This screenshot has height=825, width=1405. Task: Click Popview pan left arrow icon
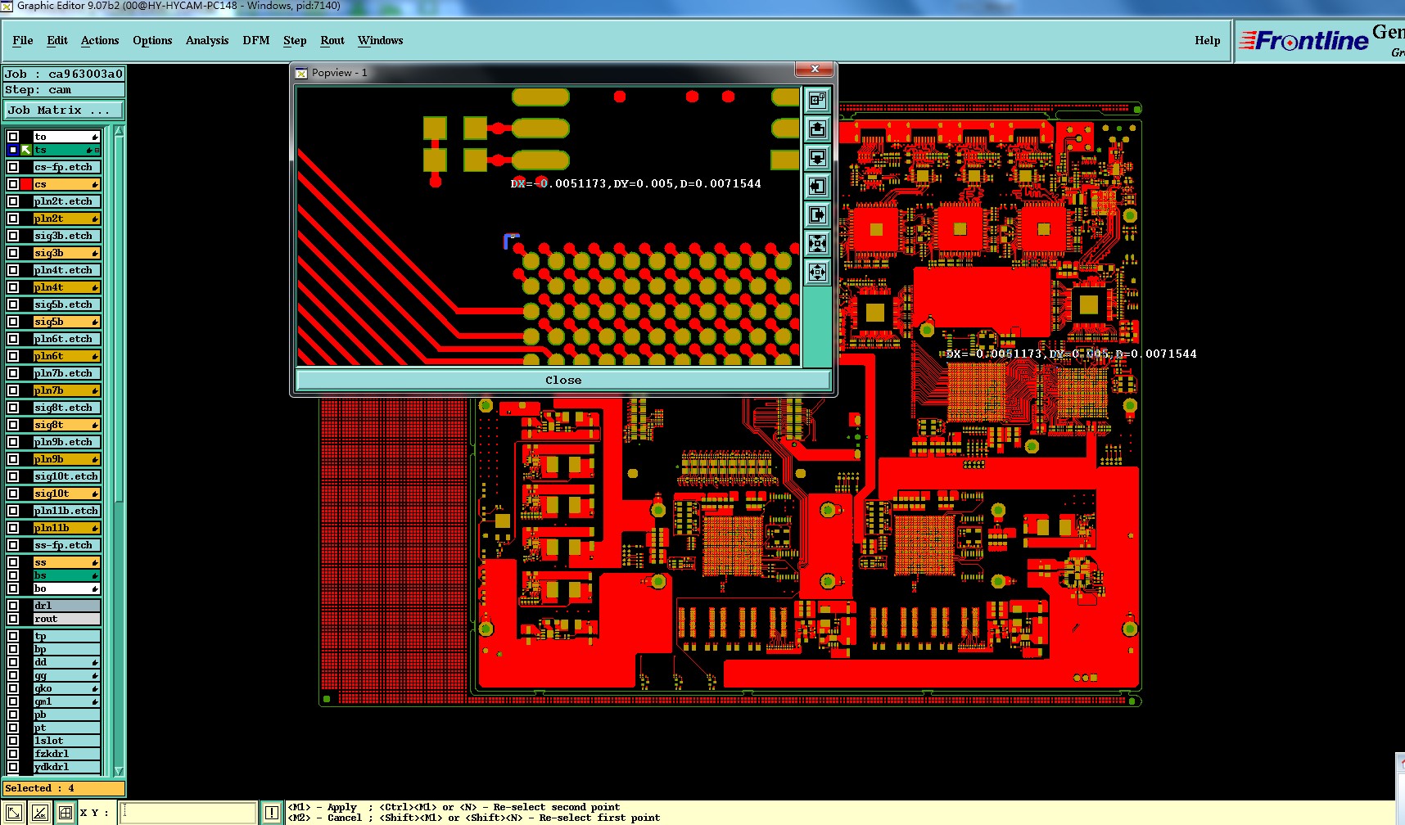click(x=817, y=187)
